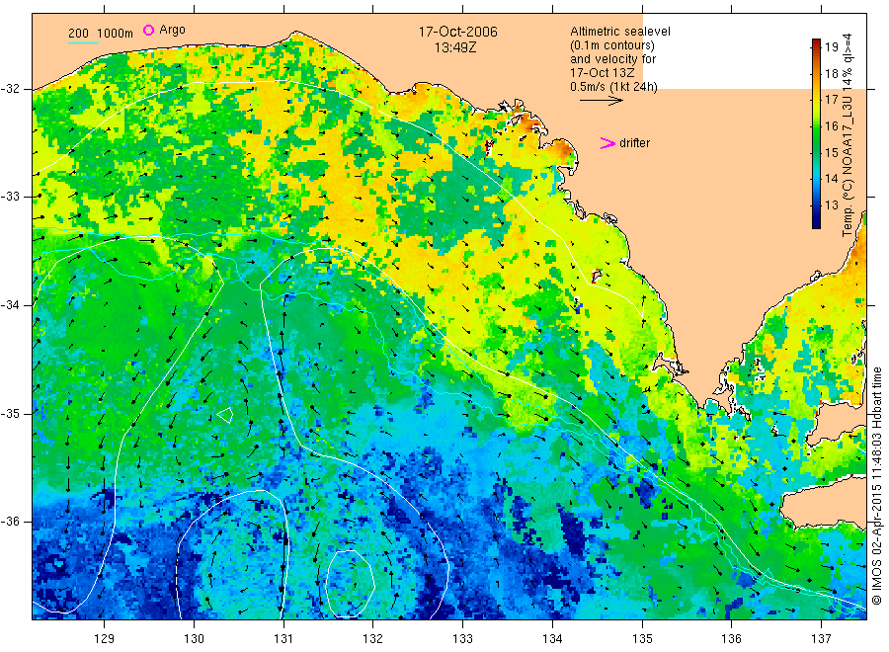This screenshot has width=889, height=652.
Task: Click the '(0.1m contours)' caption line
Action: pos(611,45)
